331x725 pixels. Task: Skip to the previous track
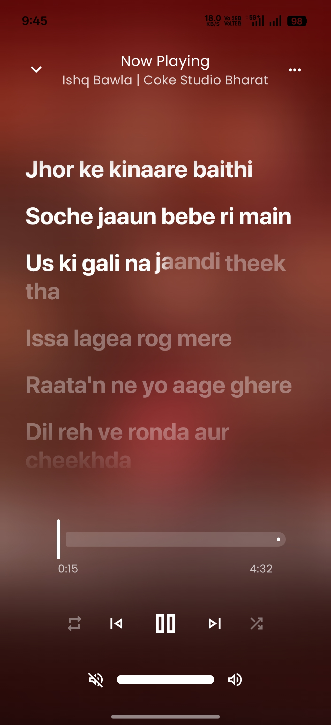coord(116,624)
